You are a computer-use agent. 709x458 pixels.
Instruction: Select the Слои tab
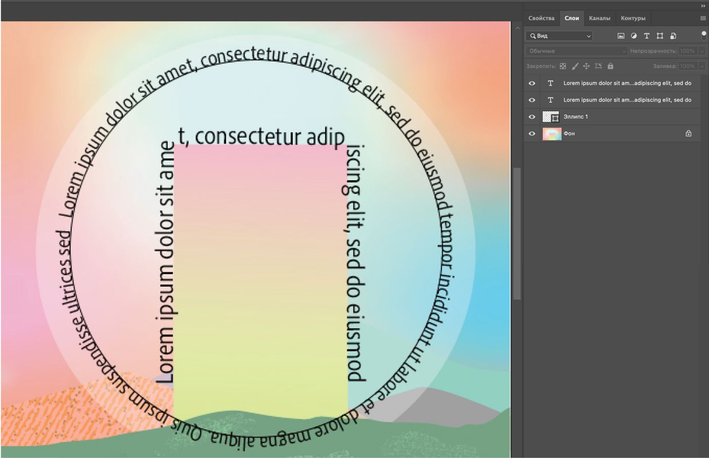571,18
